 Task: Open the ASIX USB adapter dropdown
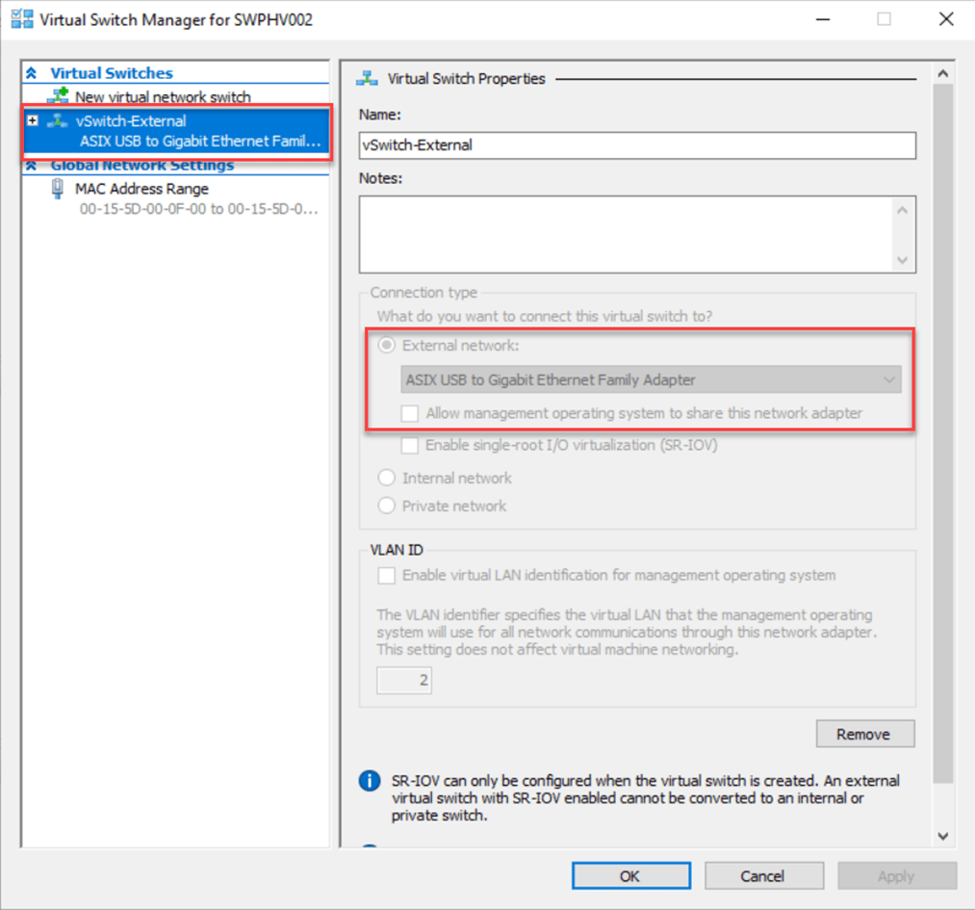(x=651, y=379)
